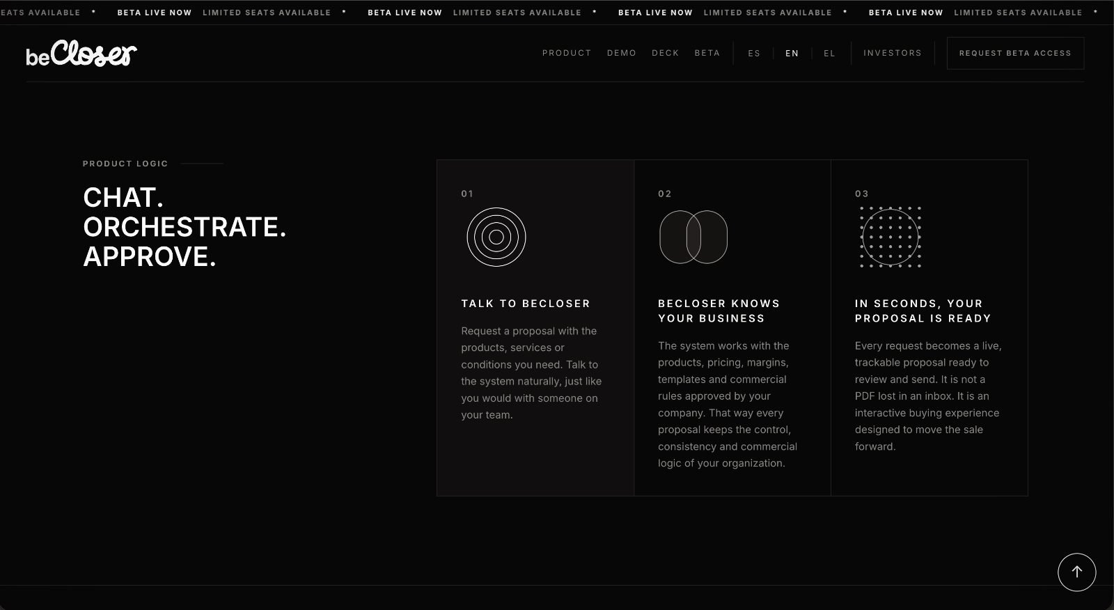
Task: Click the scroll-to-top arrow button
Action: click(1076, 572)
